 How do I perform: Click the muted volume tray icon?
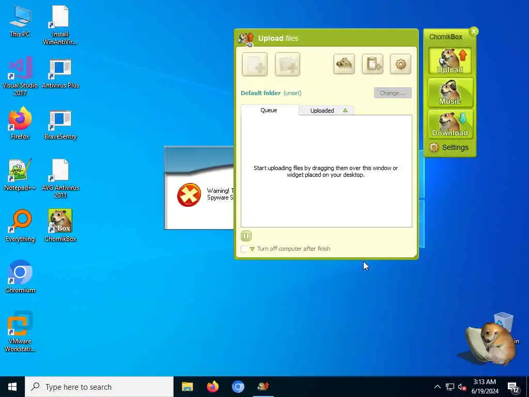(x=462, y=387)
